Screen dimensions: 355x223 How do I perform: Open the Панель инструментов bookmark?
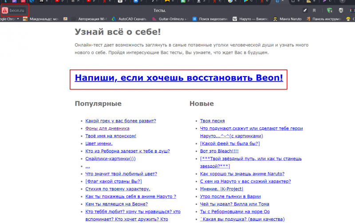click(324, 19)
